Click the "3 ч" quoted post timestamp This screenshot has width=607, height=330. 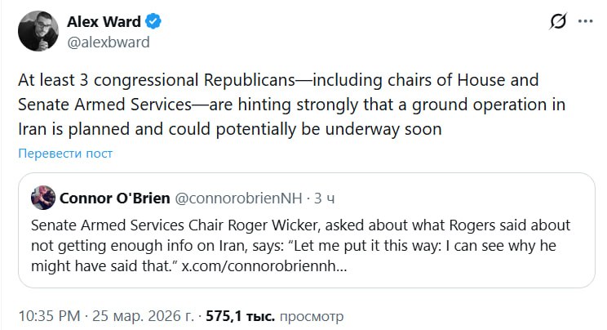[x=324, y=198]
